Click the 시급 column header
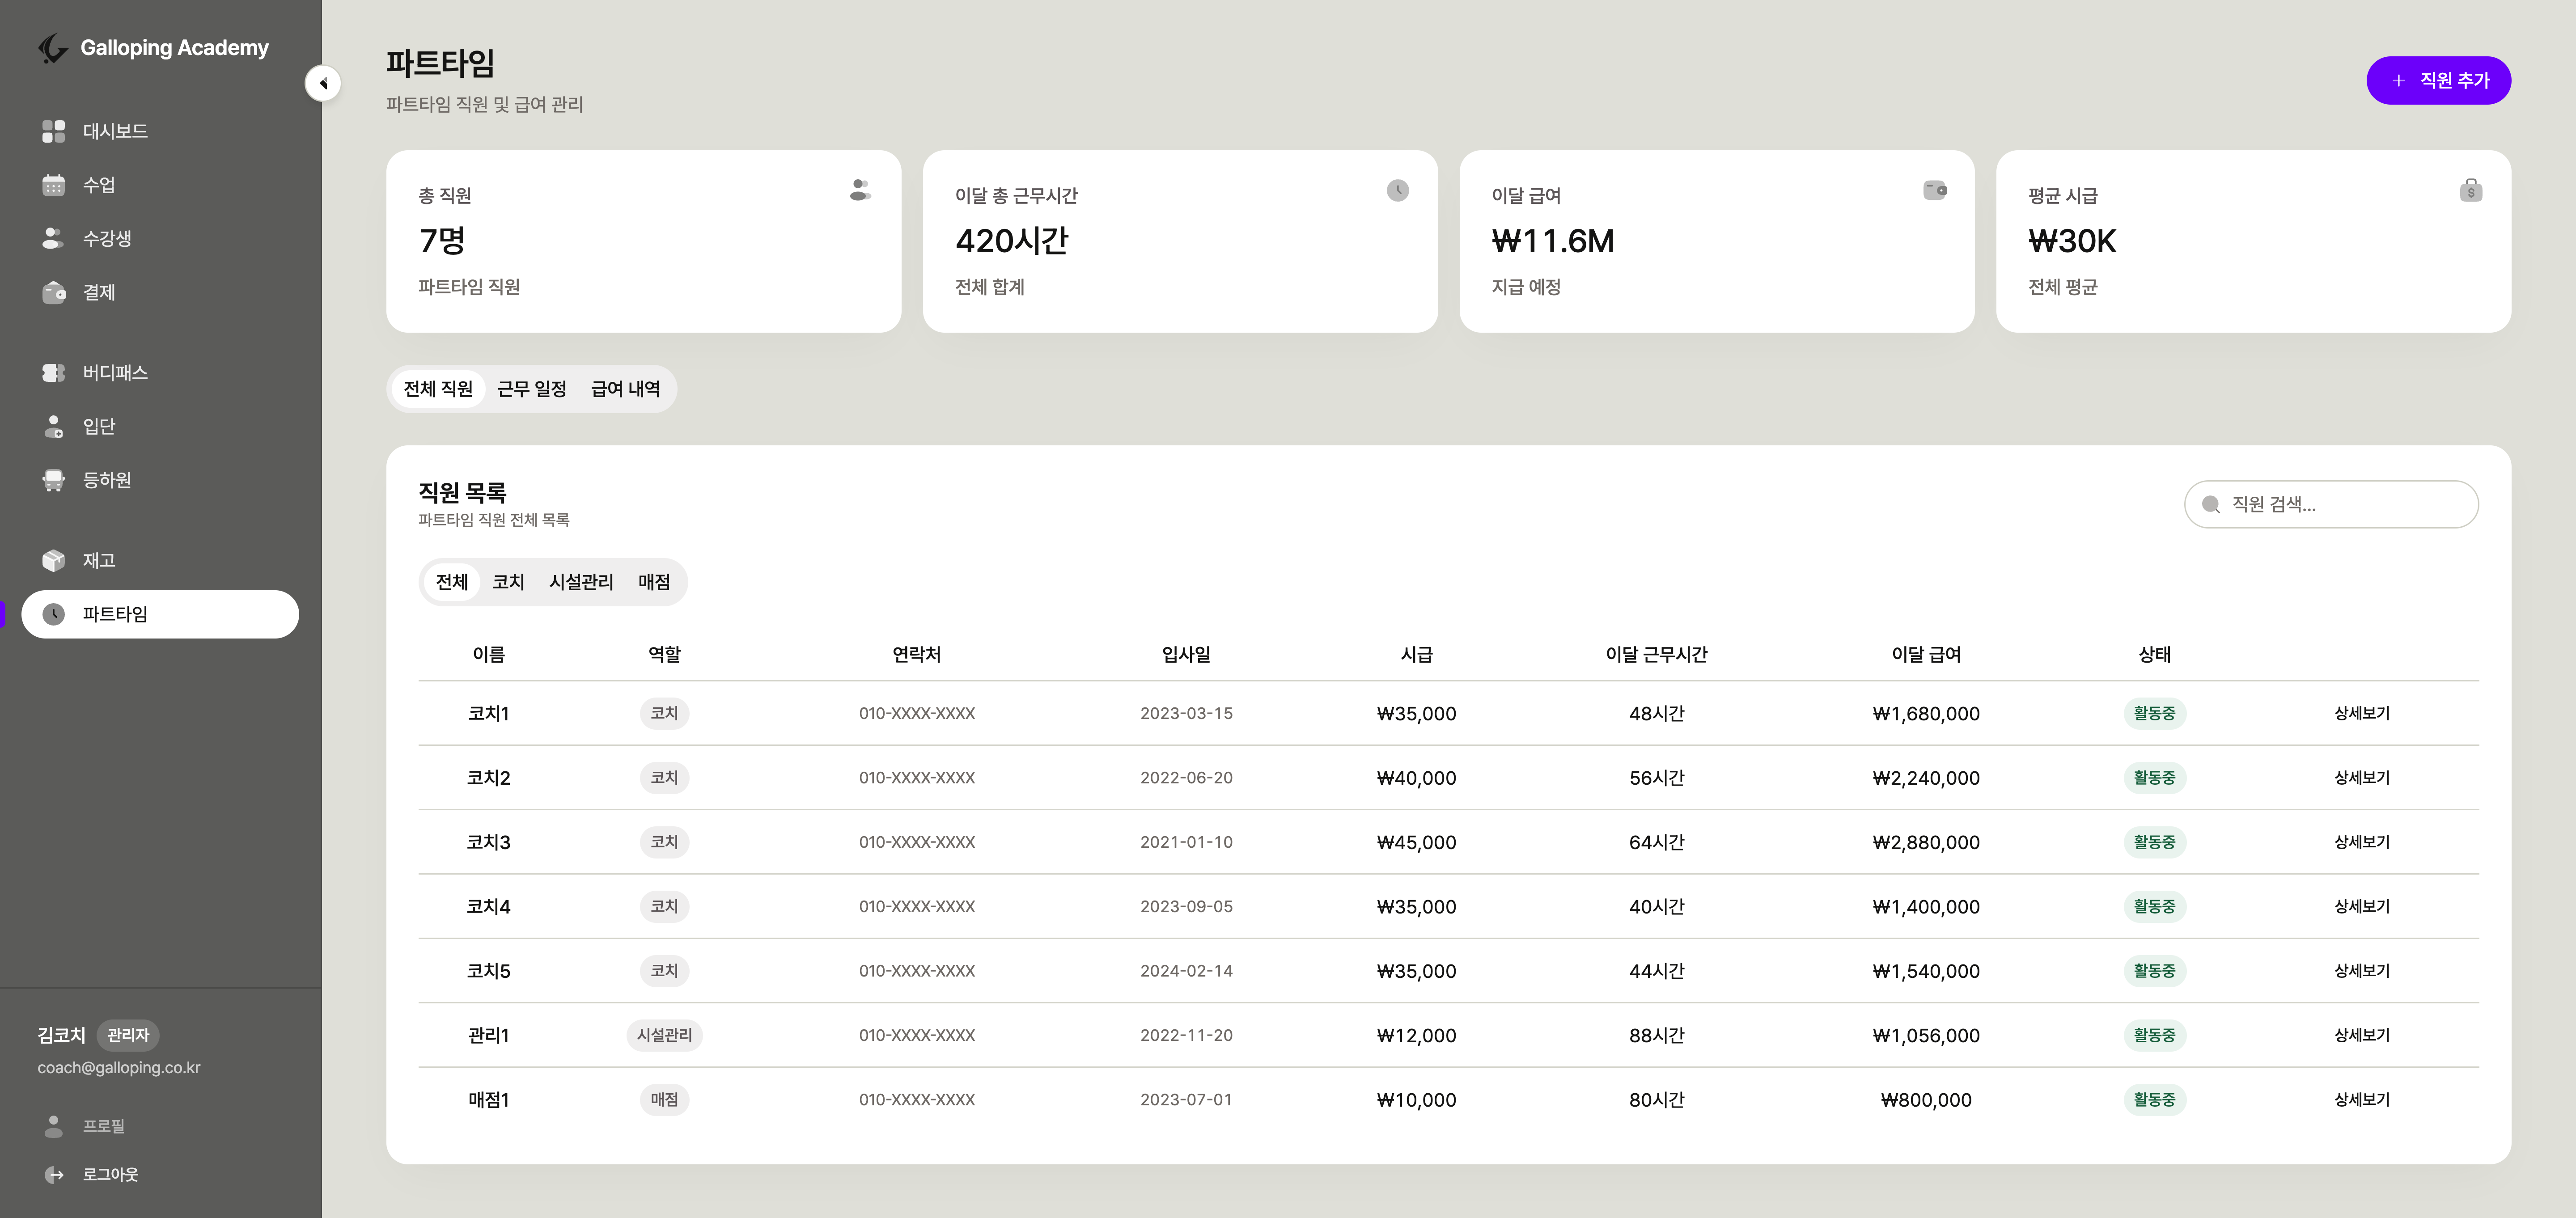The width and height of the screenshot is (2576, 1218). [x=1416, y=654]
